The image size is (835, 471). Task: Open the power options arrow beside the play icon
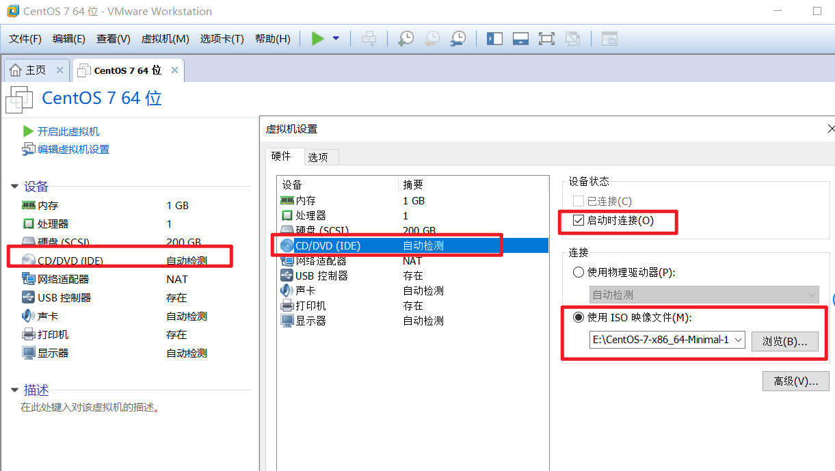click(336, 38)
